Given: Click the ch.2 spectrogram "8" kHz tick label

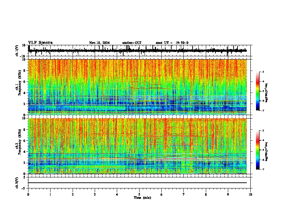Looking at the screenshot, I should tap(25, 130).
